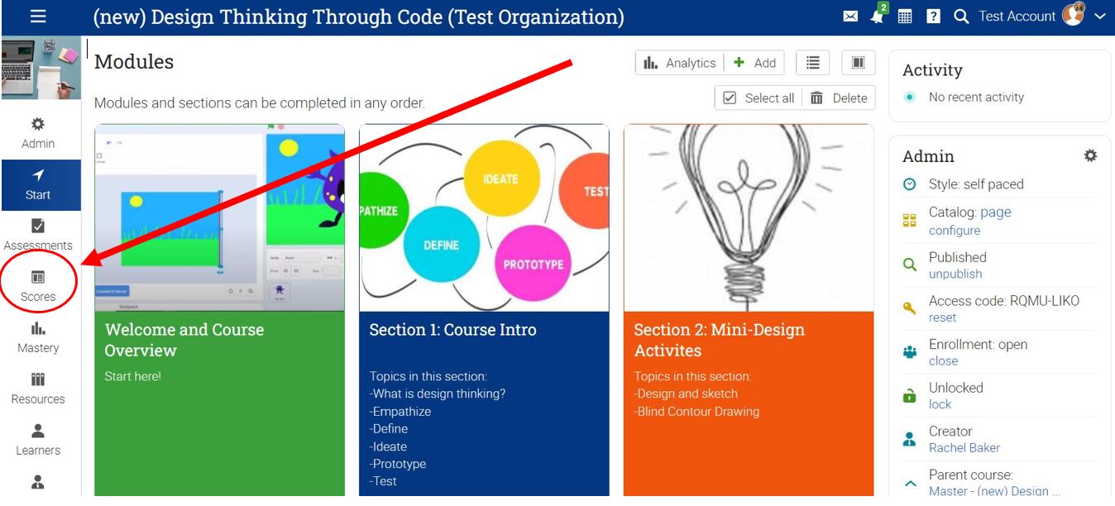The image size is (1115, 506).
Task: Open Admin panel settings gear
Action: click(1090, 155)
